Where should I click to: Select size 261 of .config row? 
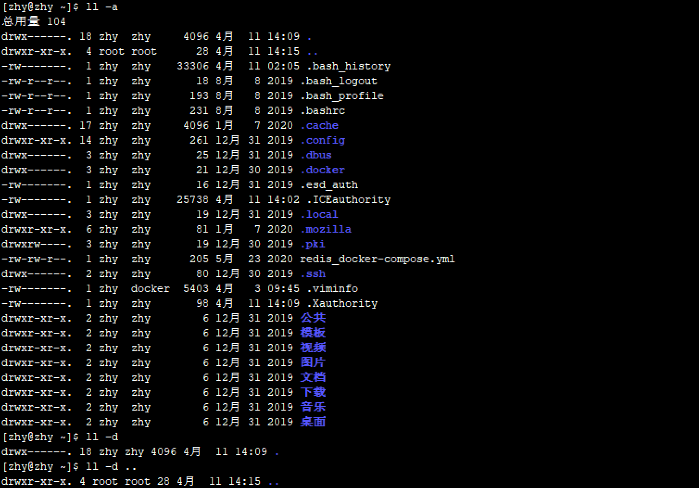199,140
